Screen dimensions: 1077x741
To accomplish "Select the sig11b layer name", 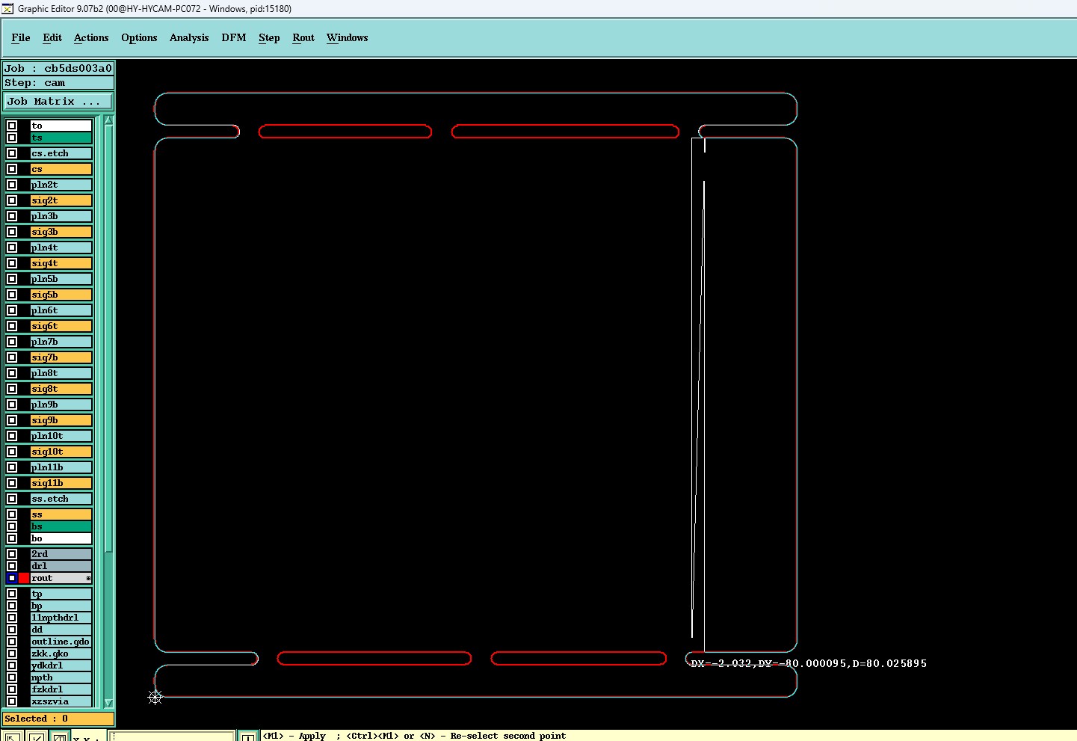I will click(61, 483).
